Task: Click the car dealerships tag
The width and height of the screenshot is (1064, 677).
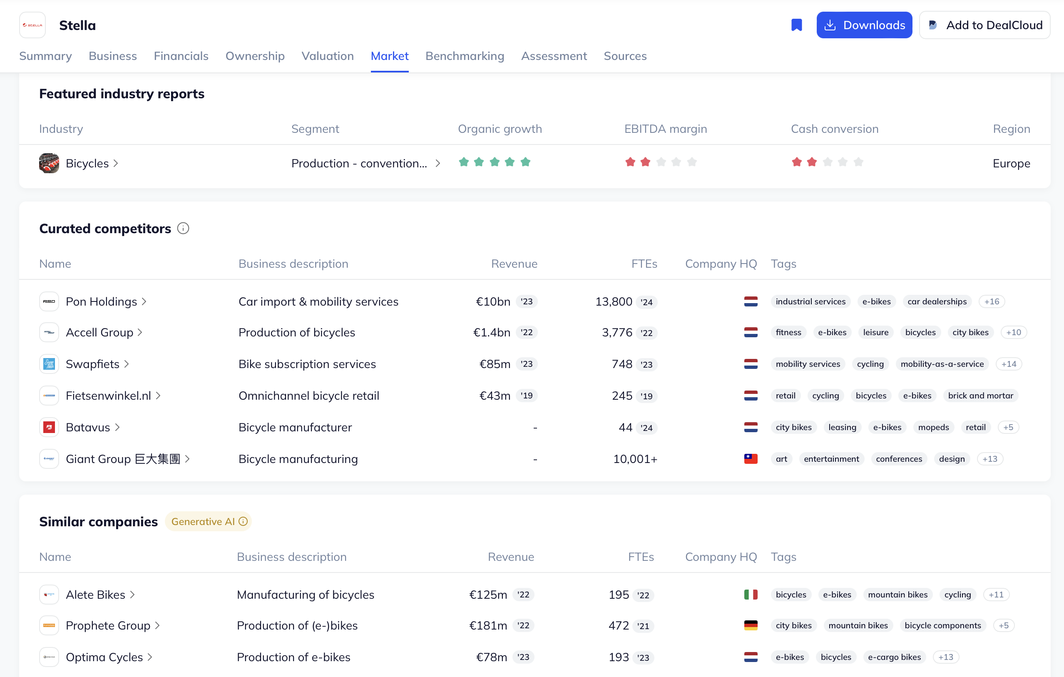Action: 937,301
